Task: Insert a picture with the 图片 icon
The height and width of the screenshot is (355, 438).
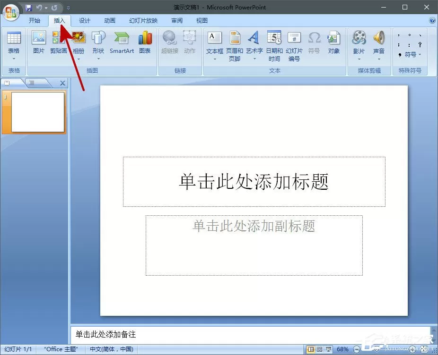Action: [38, 42]
